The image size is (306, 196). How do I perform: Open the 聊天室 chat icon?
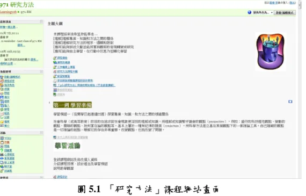pos(2,166)
